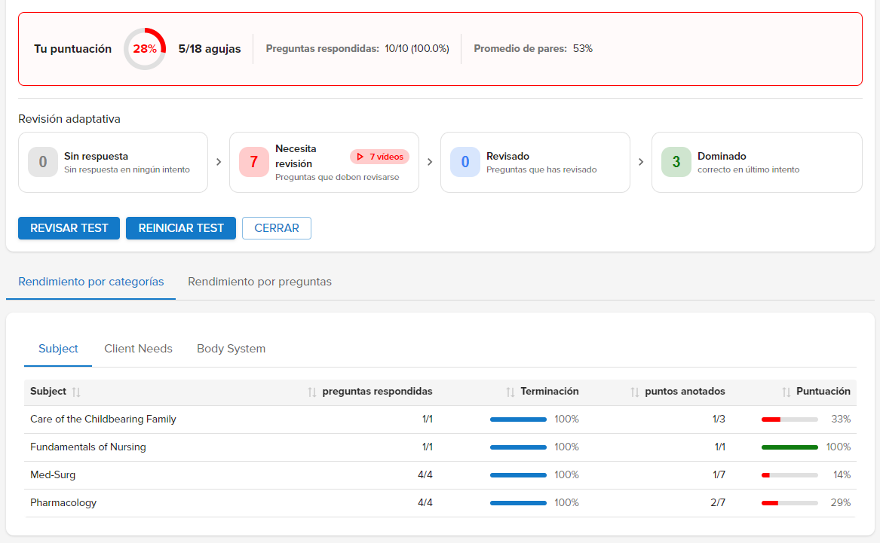Sort by puntos anotados column icon
This screenshot has width=880, height=543.
(635, 392)
